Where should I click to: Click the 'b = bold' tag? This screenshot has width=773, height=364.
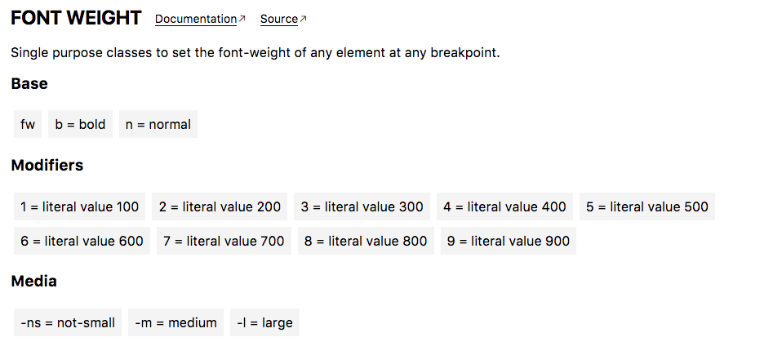(x=80, y=124)
